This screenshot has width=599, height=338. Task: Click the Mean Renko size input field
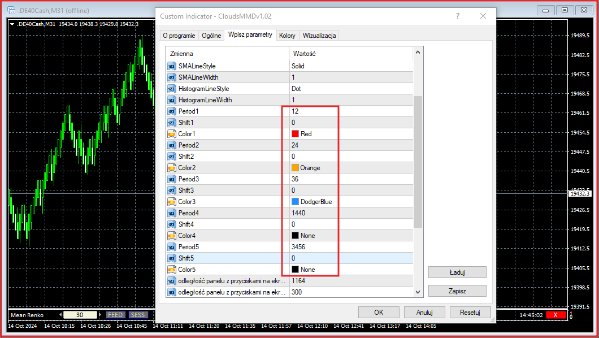[x=81, y=315]
